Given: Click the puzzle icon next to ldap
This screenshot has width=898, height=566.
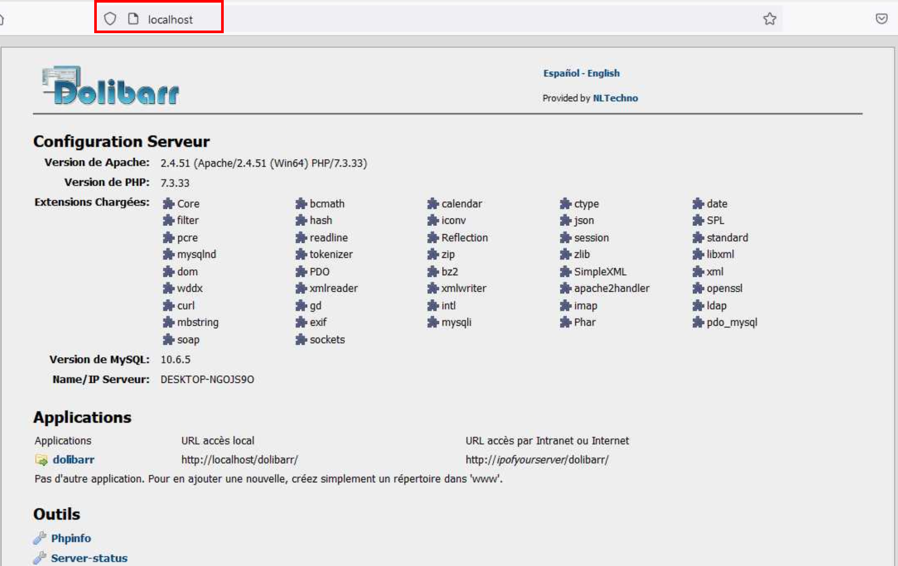Looking at the screenshot, I should pyautogui.click(x=698, y=306).
